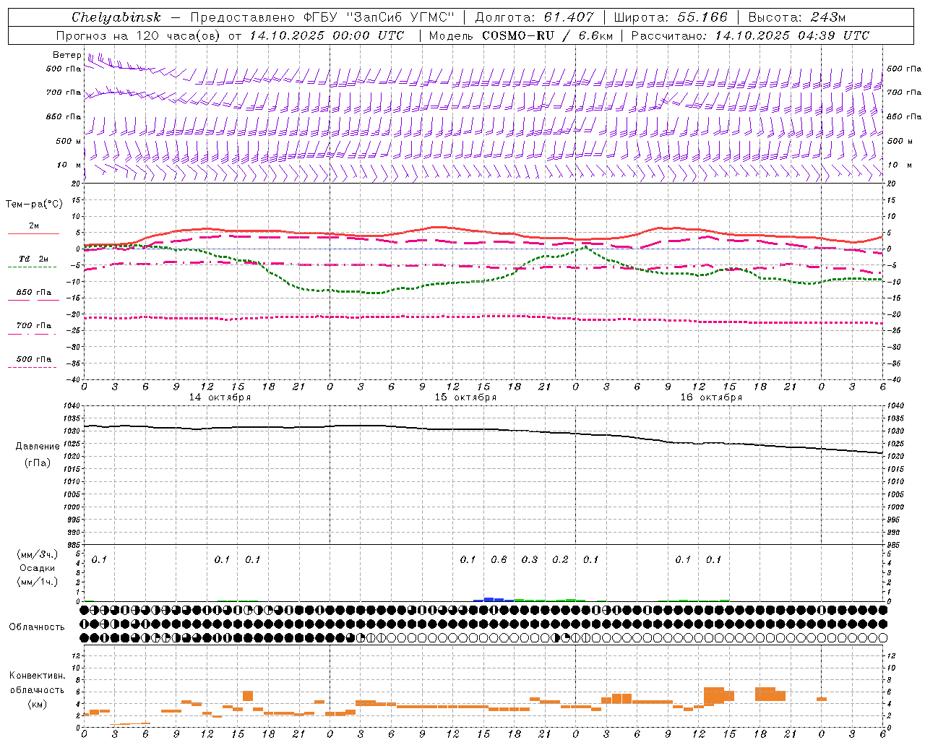925x740 pixels.
Task: Click the 1030 tick on left pressure axis
Action: tap(72, 431)
